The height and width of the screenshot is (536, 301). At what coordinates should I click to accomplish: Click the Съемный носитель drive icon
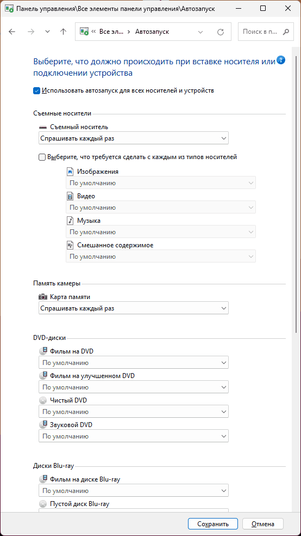coord(42,127)
